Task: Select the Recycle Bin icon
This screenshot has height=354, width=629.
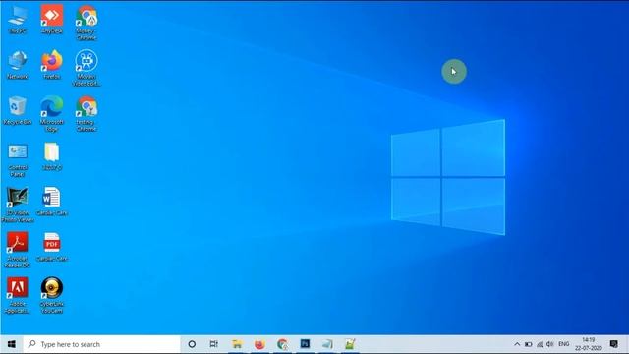Action: tap(18, 111)
